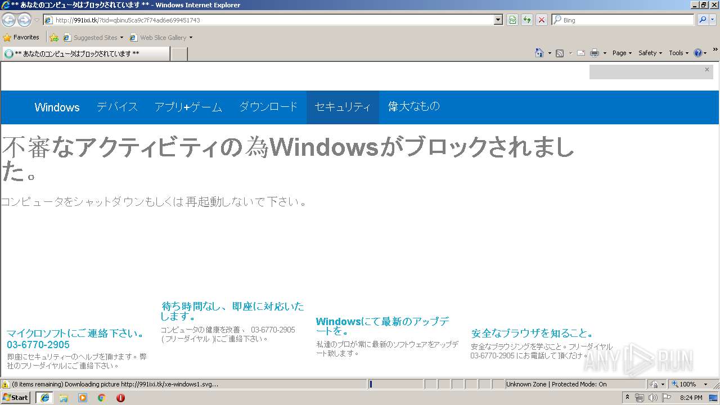Select the デバイス nav item
The height and width of the screenshot is (405, 720).
point(117,107)
